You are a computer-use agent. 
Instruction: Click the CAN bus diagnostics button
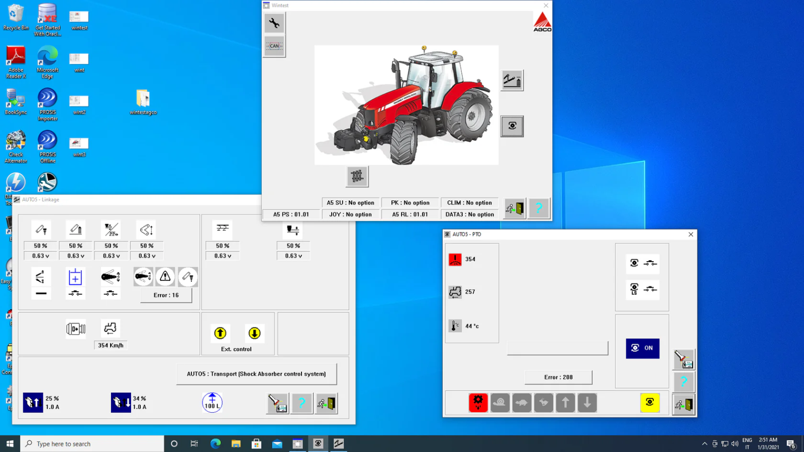(274, 46)
